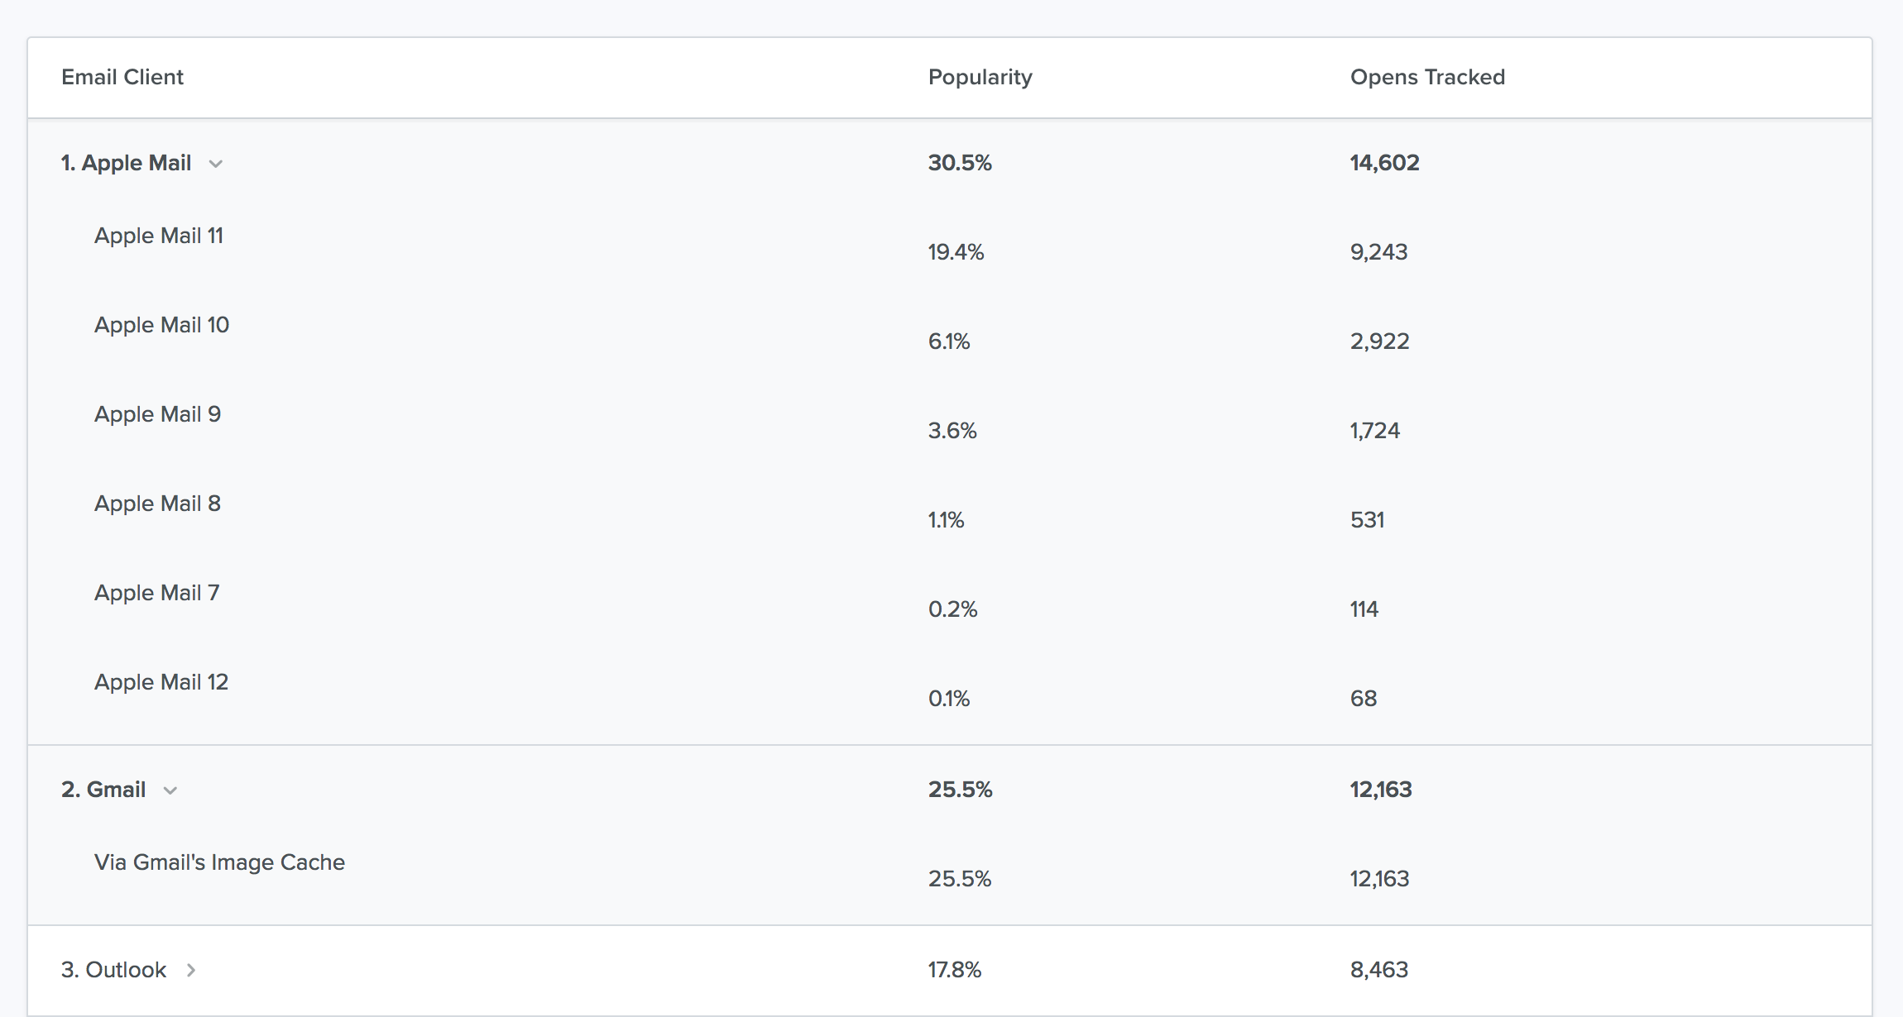Click the 0.1% popularity value
Image resolution: width=1903 pixels, height=1017 pixels.
[949, 699]
